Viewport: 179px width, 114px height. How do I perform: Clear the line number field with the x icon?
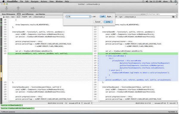pyautogui.click(x=90, y=17)
